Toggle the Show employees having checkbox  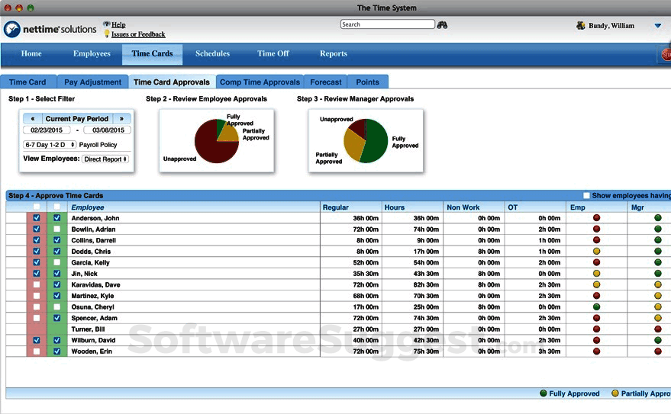(x=586, y=196)
